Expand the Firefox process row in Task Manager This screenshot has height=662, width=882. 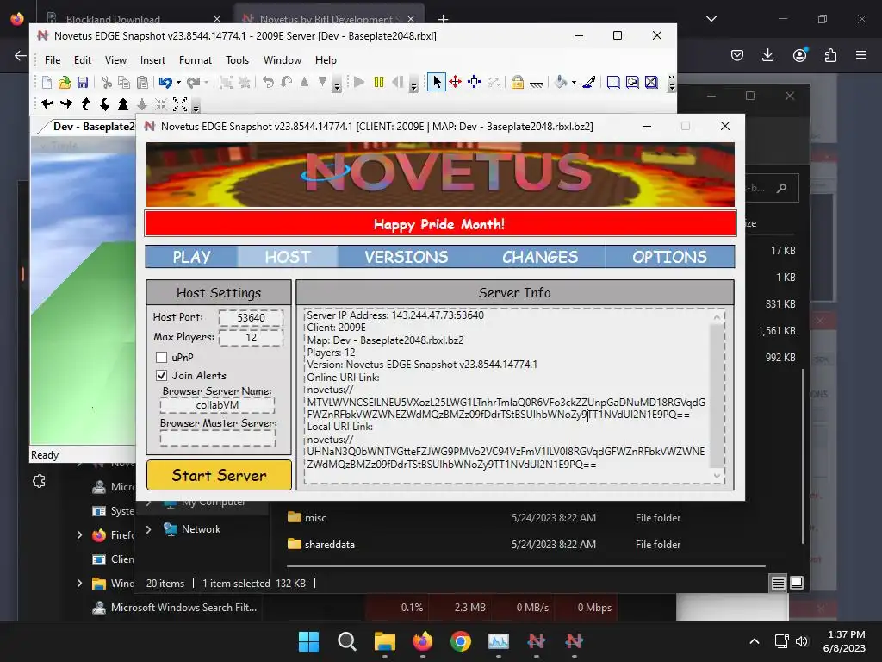coord(79,534)
